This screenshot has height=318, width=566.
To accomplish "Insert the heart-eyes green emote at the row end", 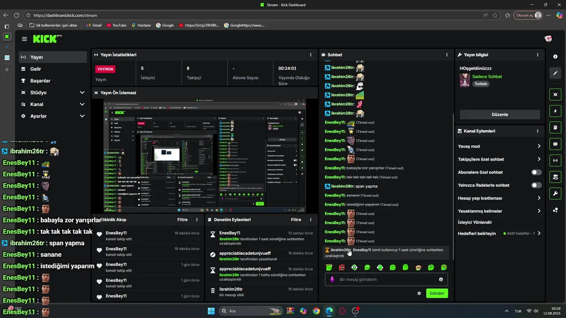I will (444, 267).
